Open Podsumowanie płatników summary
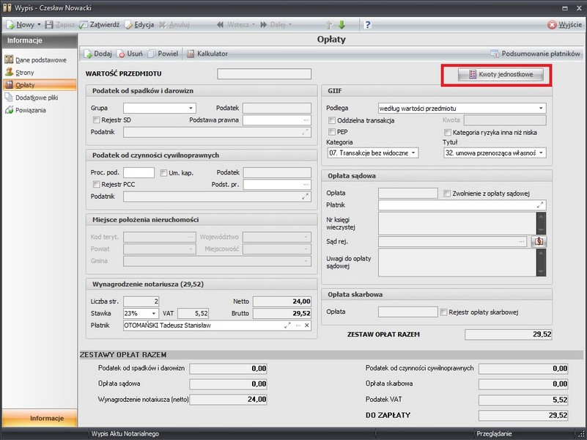 pyautogui.click(x=536, y=54)
